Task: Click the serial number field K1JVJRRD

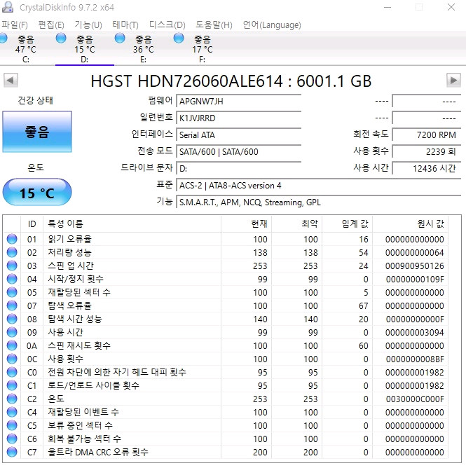Action: click(x=239, y=118)
